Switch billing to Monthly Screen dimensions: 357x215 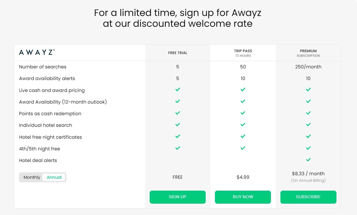pyautogui.click(x=32, y=177)
